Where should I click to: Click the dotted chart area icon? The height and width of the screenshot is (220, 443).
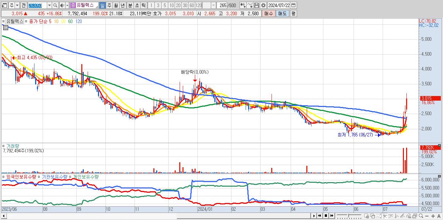click(379, 216)
